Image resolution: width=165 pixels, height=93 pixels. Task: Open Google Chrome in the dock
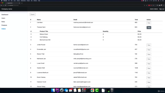92,90
